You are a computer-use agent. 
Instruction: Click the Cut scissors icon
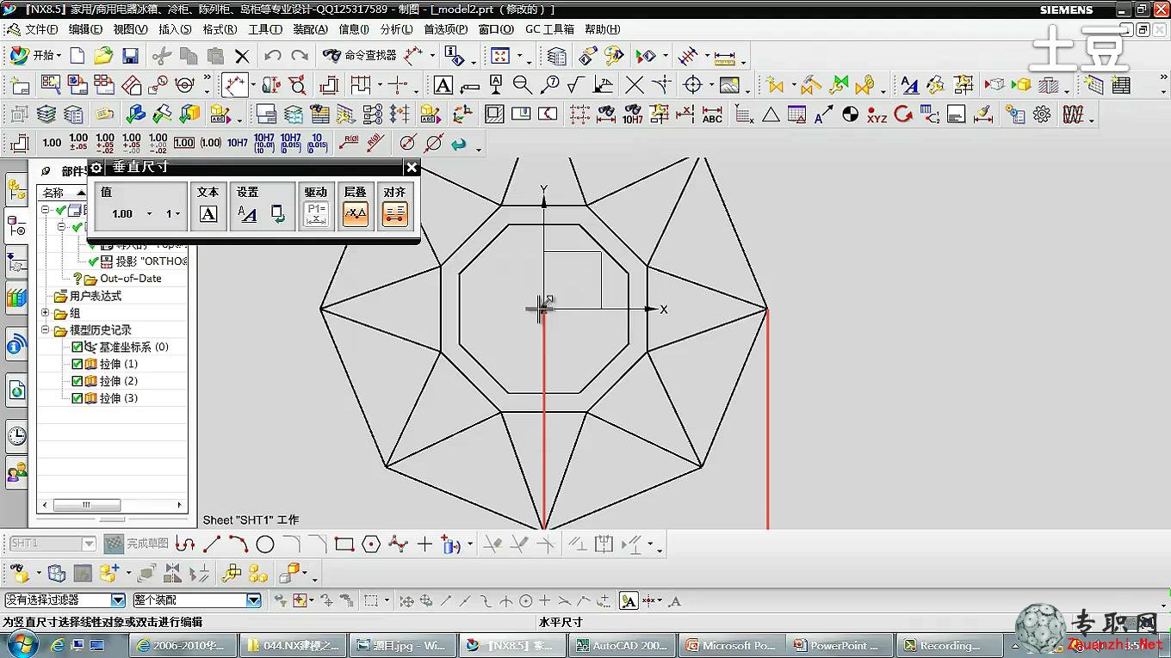pos(161,56)
